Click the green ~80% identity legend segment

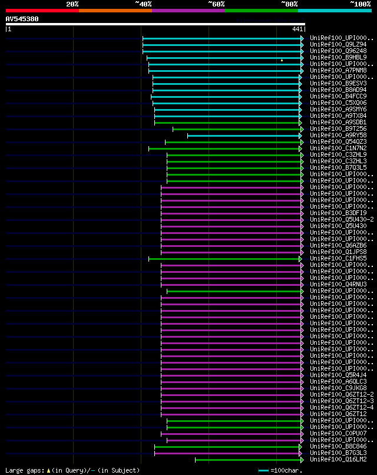coord(262,11)
